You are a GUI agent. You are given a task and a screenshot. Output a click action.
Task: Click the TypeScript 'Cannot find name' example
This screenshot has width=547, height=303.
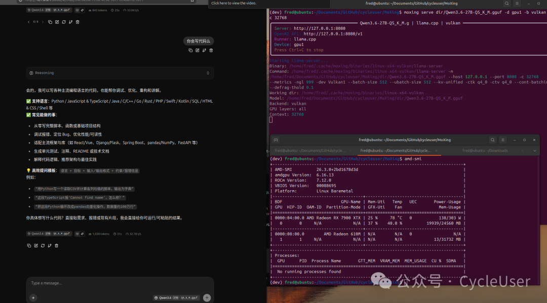80,198
